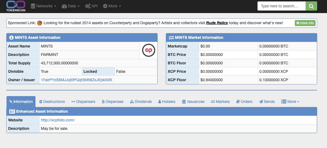
Task: Switch to the Issuances tab
Action: point(193,102)
